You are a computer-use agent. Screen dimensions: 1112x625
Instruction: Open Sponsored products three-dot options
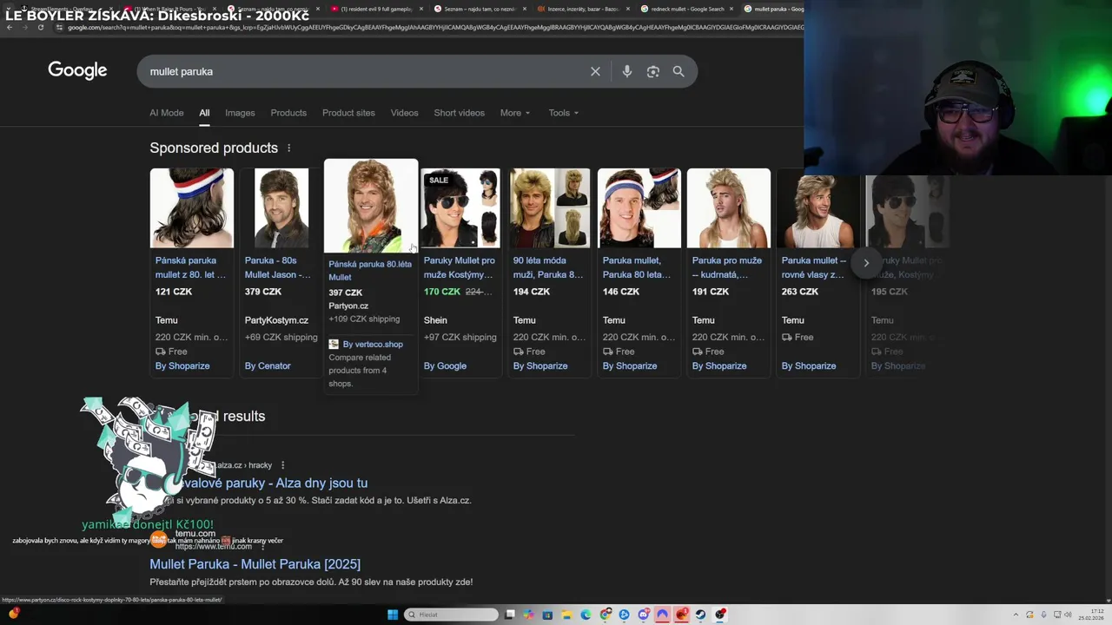pos(289,148)
